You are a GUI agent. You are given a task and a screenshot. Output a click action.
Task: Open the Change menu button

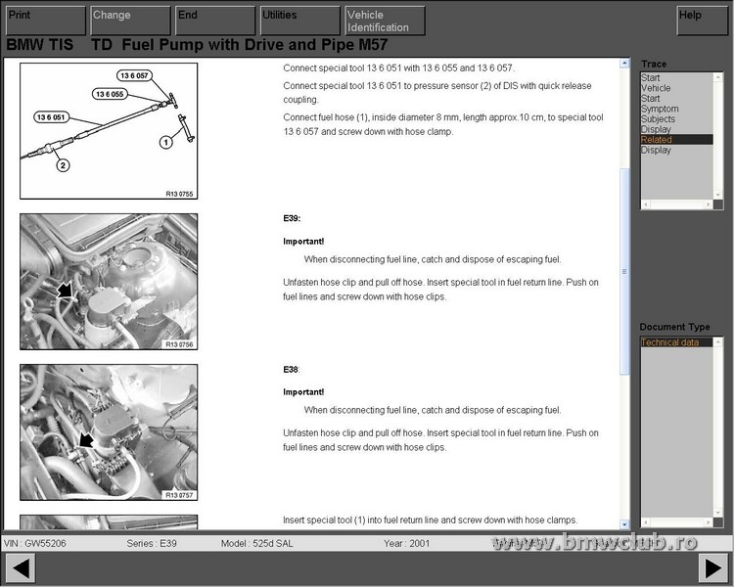point(129,20)
